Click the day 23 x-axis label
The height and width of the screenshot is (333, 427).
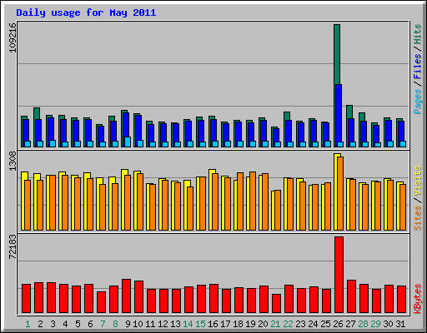(300, 324)
